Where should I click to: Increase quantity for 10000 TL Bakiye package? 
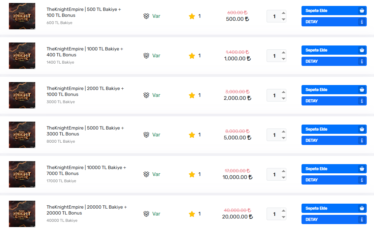pyautogui.click(x=283, y=171)
